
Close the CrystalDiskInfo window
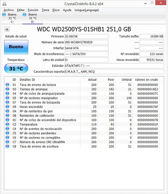point(161,3)
